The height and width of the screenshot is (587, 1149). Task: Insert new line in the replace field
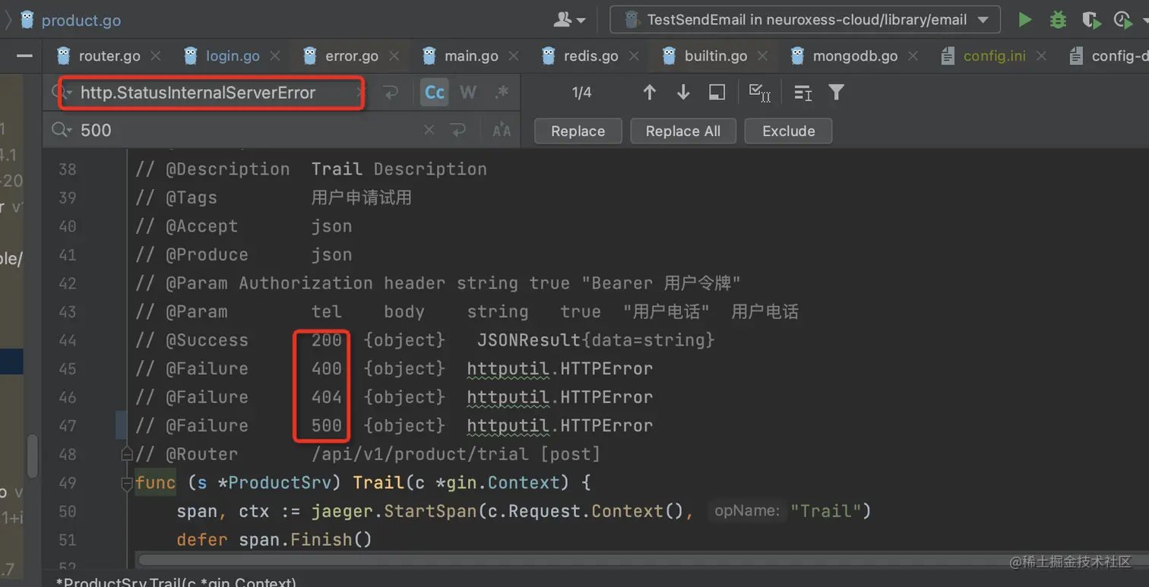458,131
